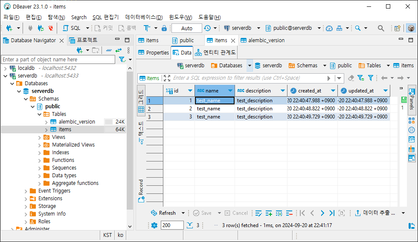The image size is (418, 242).
Task: Open the 데이터베이스 menu
Action: tap(144, 17)
